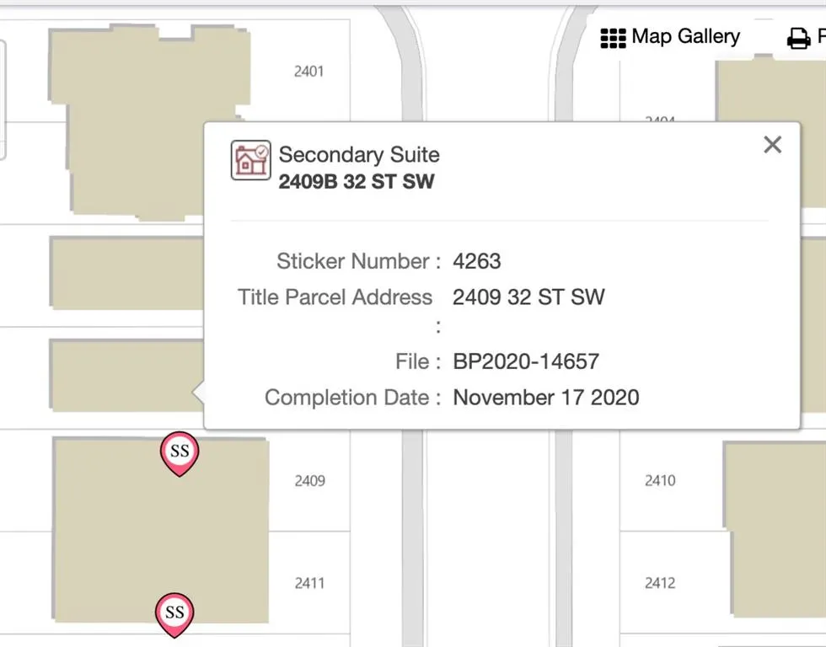
Task: Click the popup heading 2409B 32 ST SW
Action: [357, 181]
